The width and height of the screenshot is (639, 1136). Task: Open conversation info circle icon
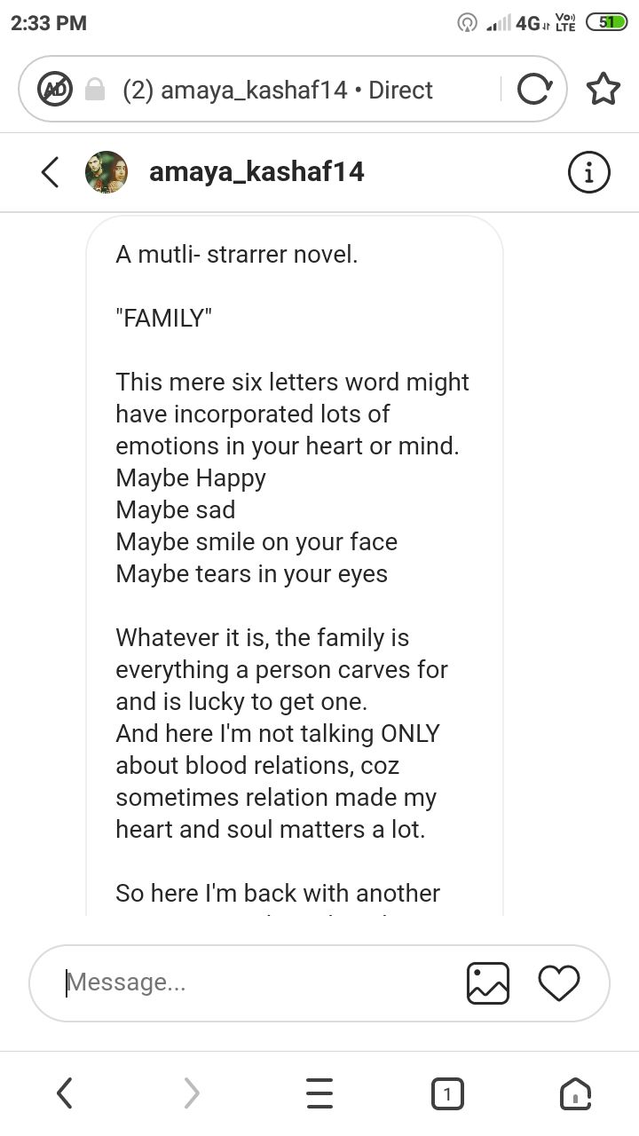(x=588, y=172)
